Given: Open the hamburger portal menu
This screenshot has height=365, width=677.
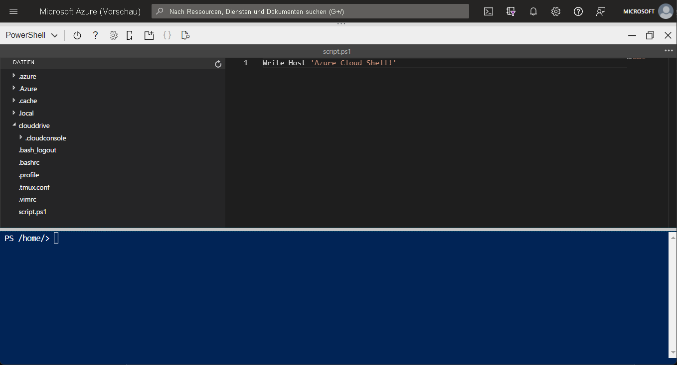Looking at the screenshot, I should click(x=13, y=11).
